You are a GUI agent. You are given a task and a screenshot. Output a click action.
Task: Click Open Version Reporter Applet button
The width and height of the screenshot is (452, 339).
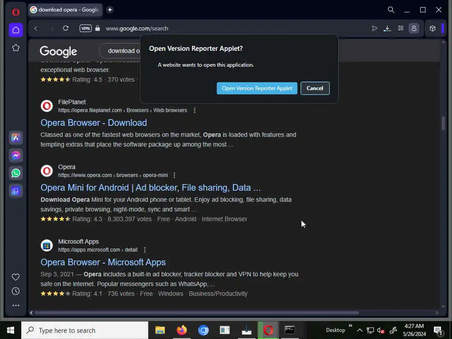257,88
